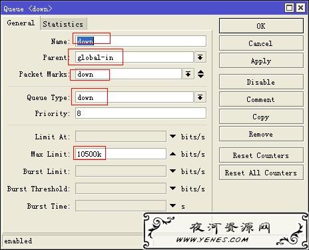309x250 pixels.
Task: Click the Packet Marks up/down stepper arrows
Action: pyautogui.click(x=200, y=74)
